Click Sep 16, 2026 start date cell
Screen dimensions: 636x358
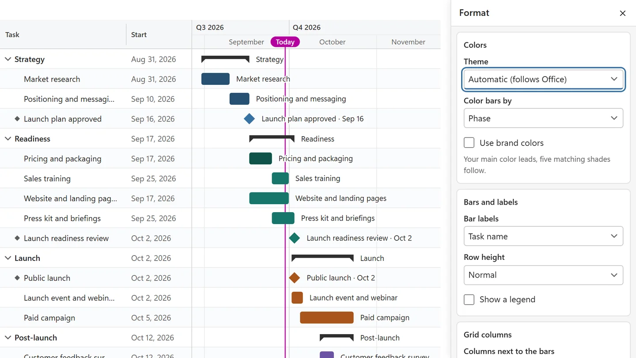point(153,119)
